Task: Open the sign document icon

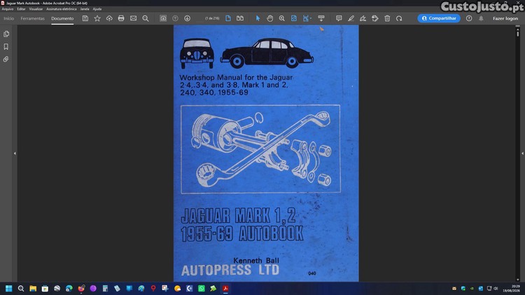Action: [363, 18]
